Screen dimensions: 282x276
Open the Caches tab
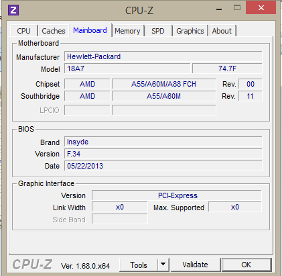[54, 31]
